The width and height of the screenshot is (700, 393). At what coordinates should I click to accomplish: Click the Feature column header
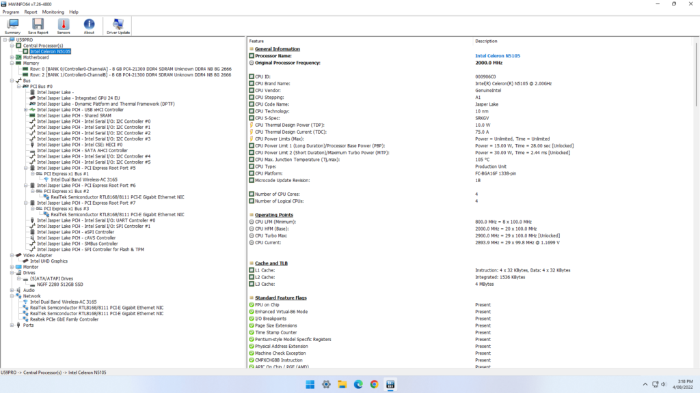(256, 41)
